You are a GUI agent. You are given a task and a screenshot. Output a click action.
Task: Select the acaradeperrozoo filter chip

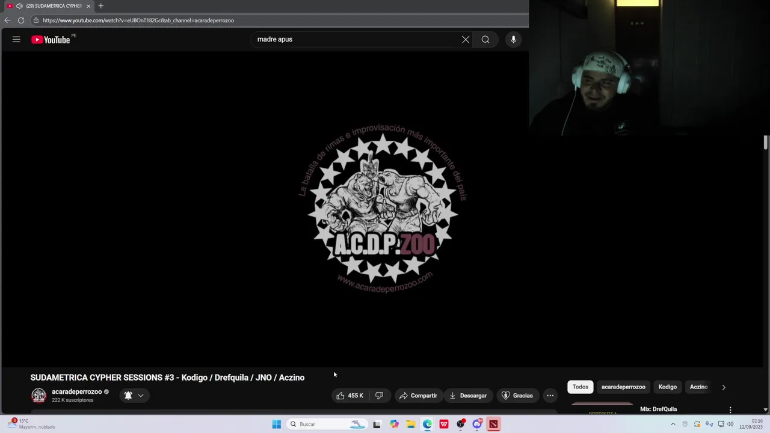[x=623, y=387]
